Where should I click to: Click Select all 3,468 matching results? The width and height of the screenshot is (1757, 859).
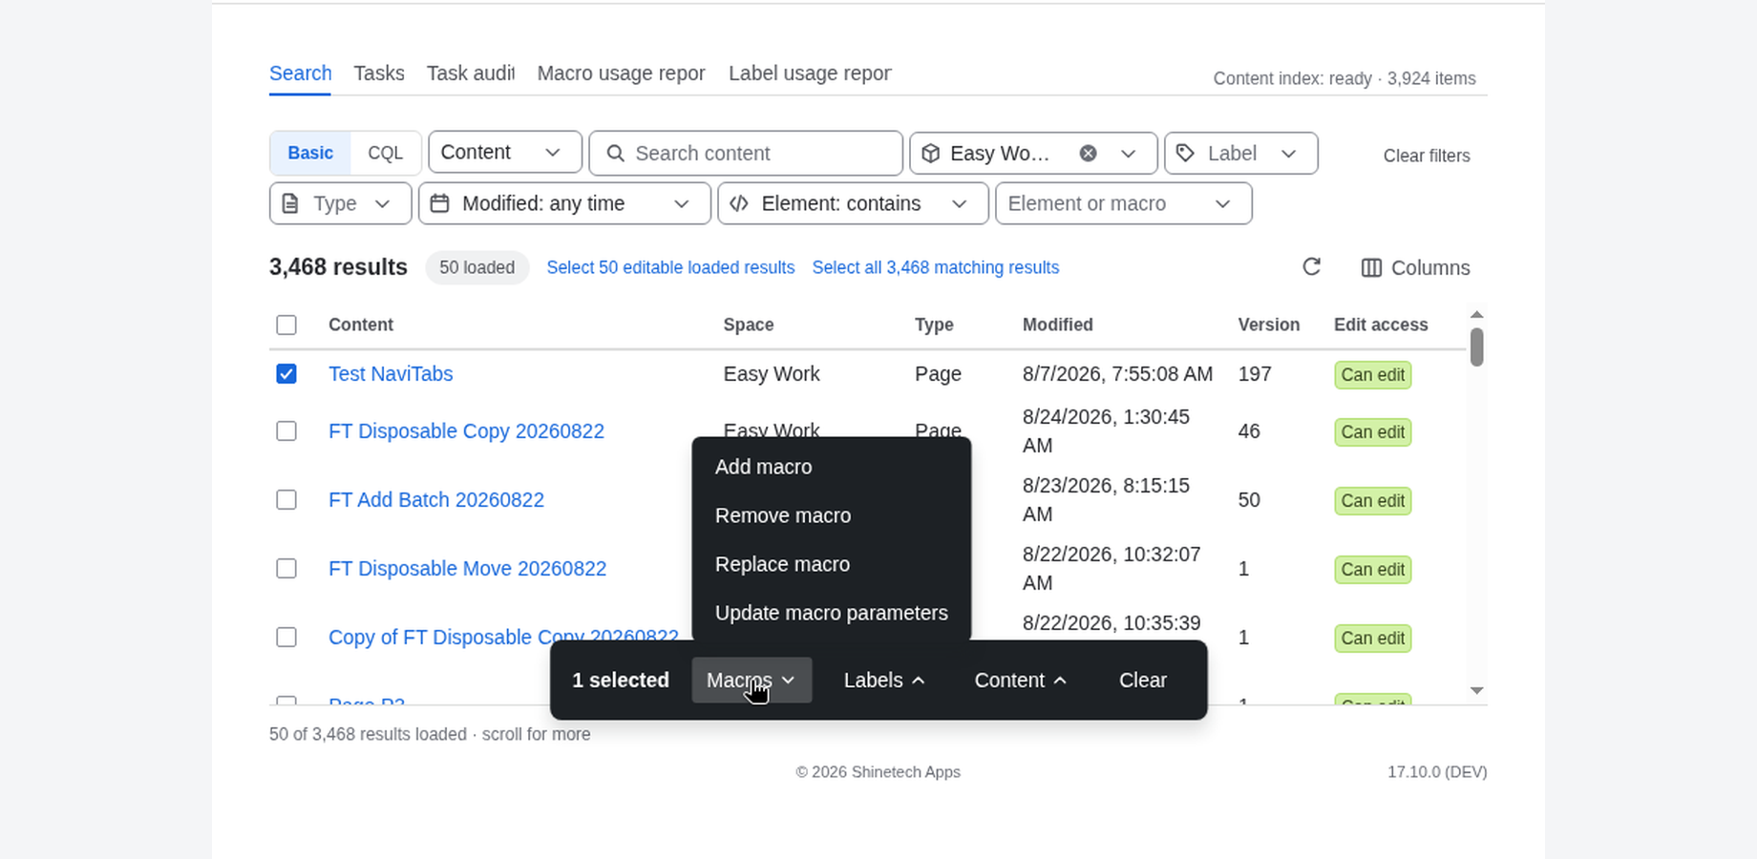(936, 268)
